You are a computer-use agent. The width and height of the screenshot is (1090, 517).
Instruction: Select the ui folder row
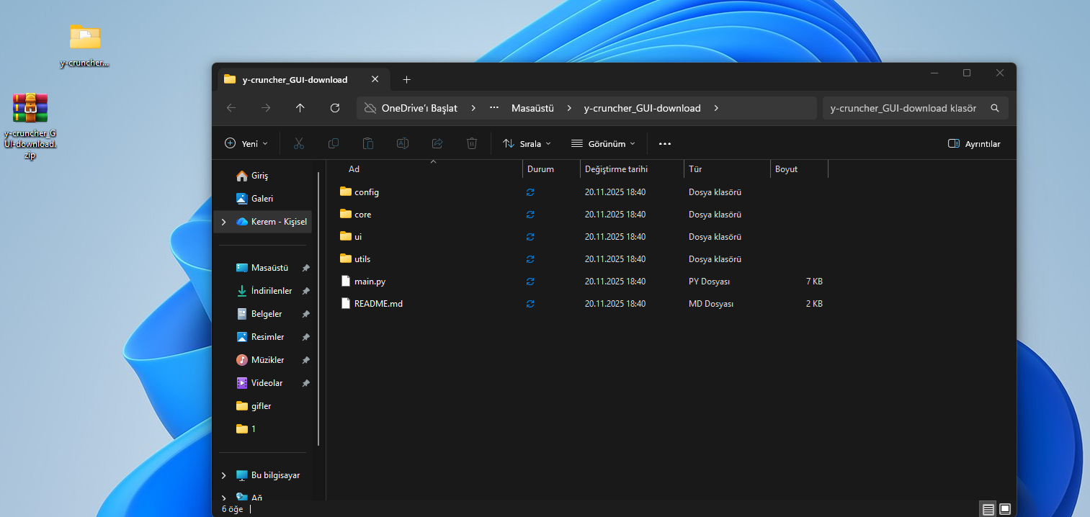tap(580, 237)
